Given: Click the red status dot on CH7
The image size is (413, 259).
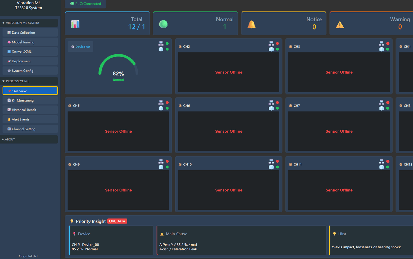Looking at the screenshot, I should (388, 103).
